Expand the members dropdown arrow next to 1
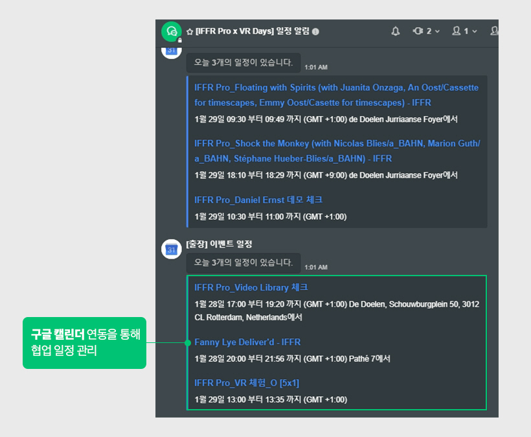The width and height of the screenshot is (531, 437). coord(475,31)
